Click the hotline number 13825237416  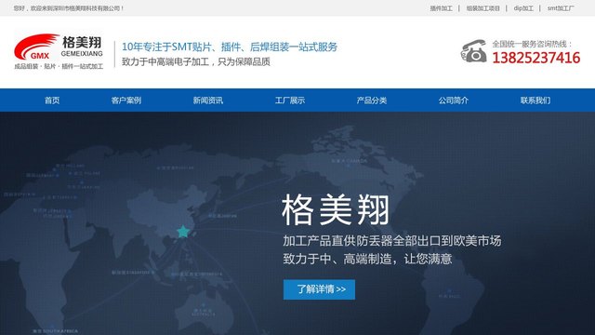click(536, 58)
